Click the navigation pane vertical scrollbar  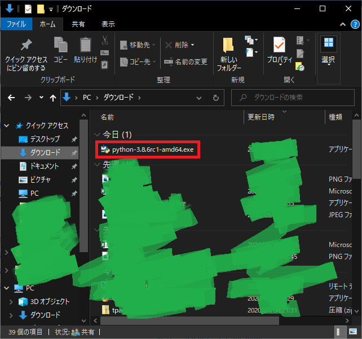83,186
